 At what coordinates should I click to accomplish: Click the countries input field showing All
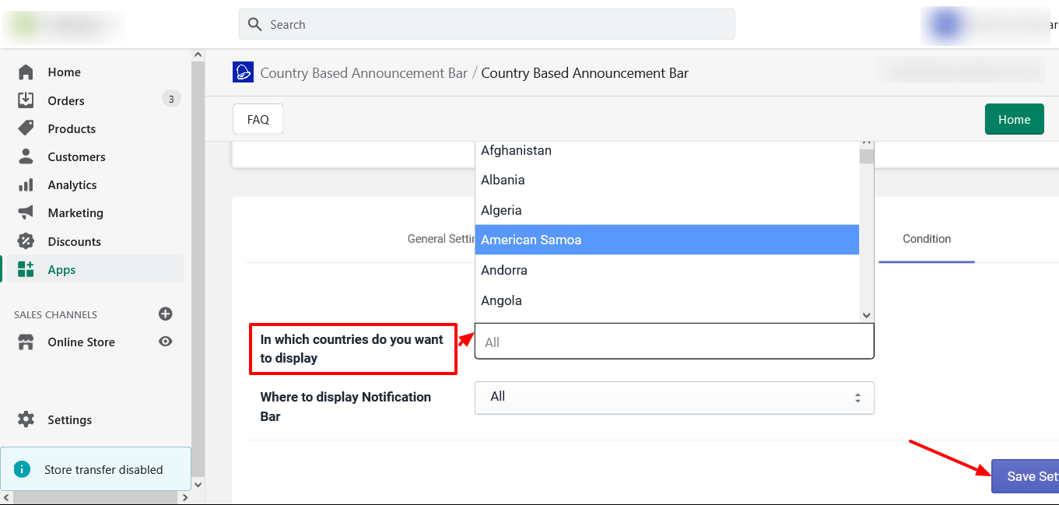(674, 342)
